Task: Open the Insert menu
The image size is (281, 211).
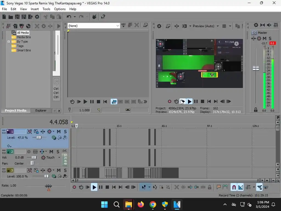Action: coord(35,9)
